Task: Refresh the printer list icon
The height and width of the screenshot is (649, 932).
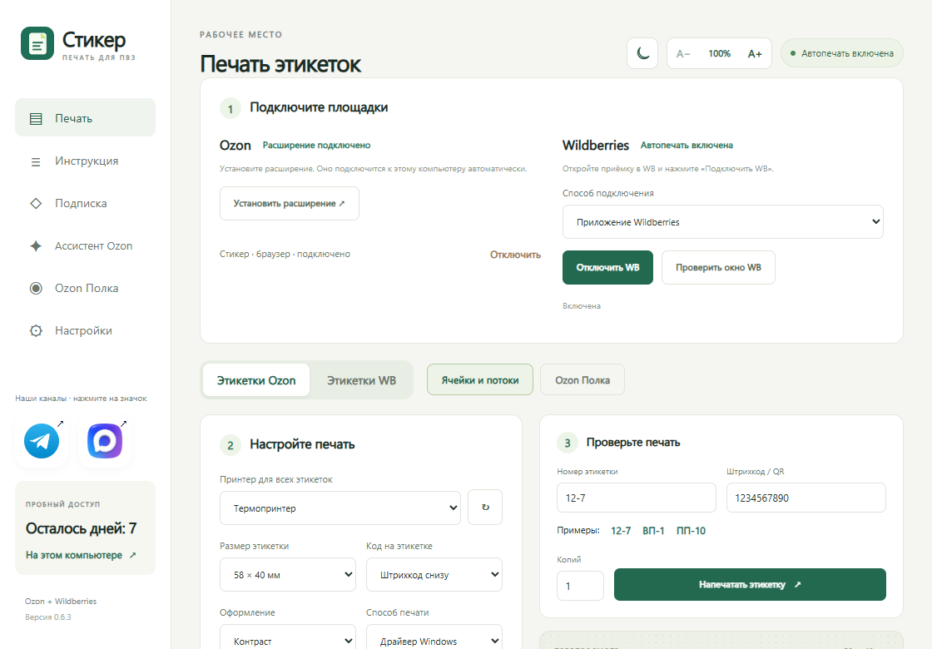Action: point(485,508)
